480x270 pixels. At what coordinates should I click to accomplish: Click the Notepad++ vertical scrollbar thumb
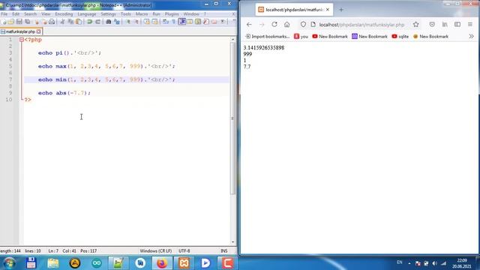[x=232, y=118]
